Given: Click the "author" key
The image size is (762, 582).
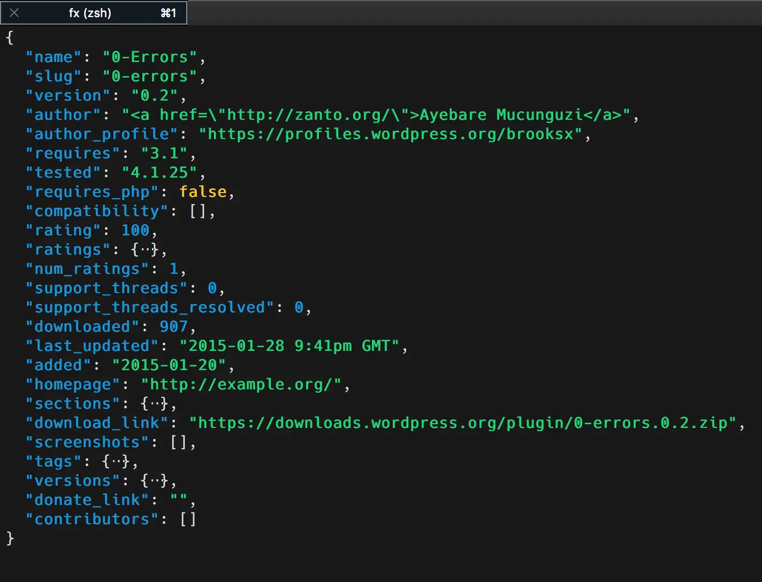Looking at the screenshot, I should (x=63, y=115).
